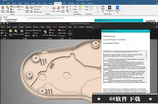This screenshot has width=158, height=104.
Task: Run the Split Edges tool
Action: coord(31,9)
